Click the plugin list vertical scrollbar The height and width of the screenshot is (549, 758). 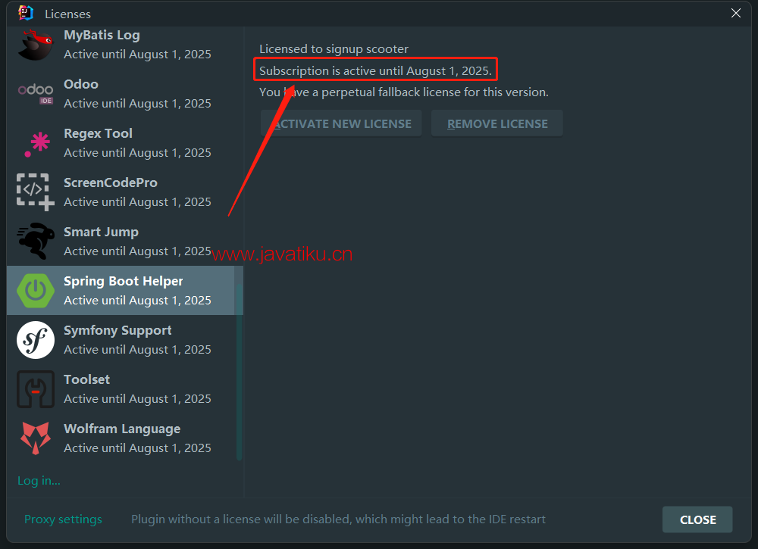[x=239, y=372]
